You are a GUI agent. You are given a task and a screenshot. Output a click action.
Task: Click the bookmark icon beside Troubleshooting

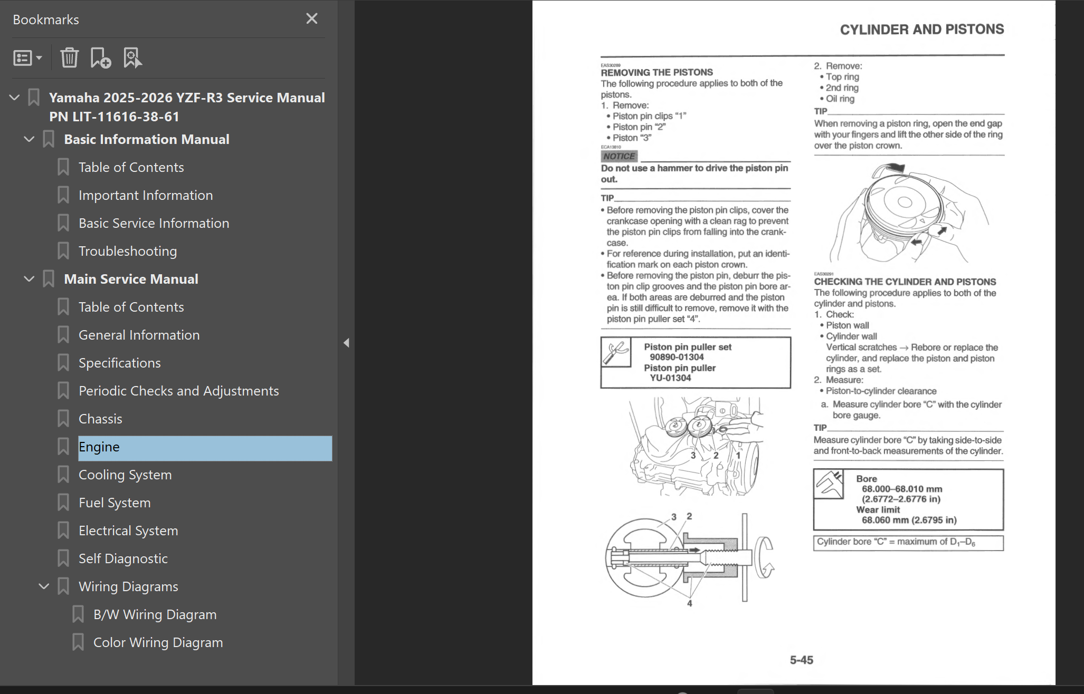coord(63,251)
